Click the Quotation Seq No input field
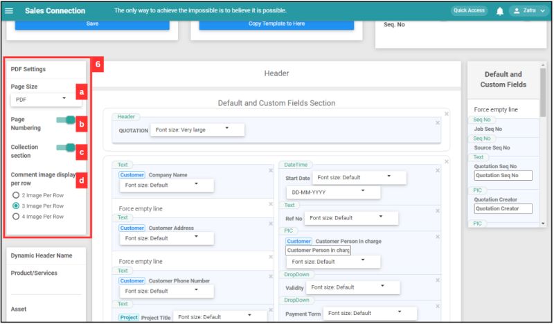 [x=503, y=176]
